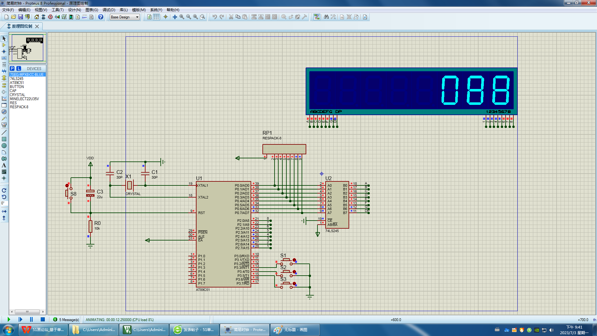Select the Generator Mode tool

coord(4,112)
